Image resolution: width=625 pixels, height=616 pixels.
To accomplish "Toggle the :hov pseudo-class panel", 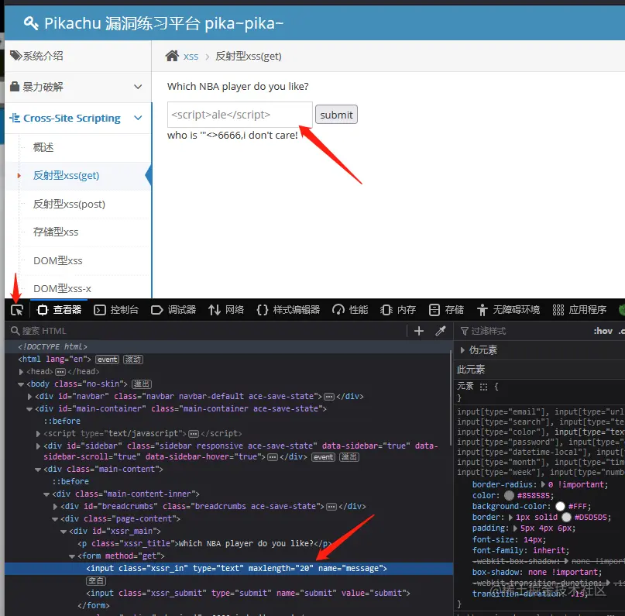I will 603,331.
